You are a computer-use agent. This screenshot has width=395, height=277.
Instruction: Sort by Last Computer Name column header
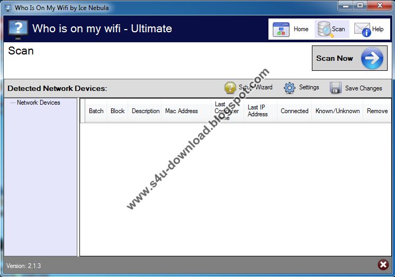228,111
